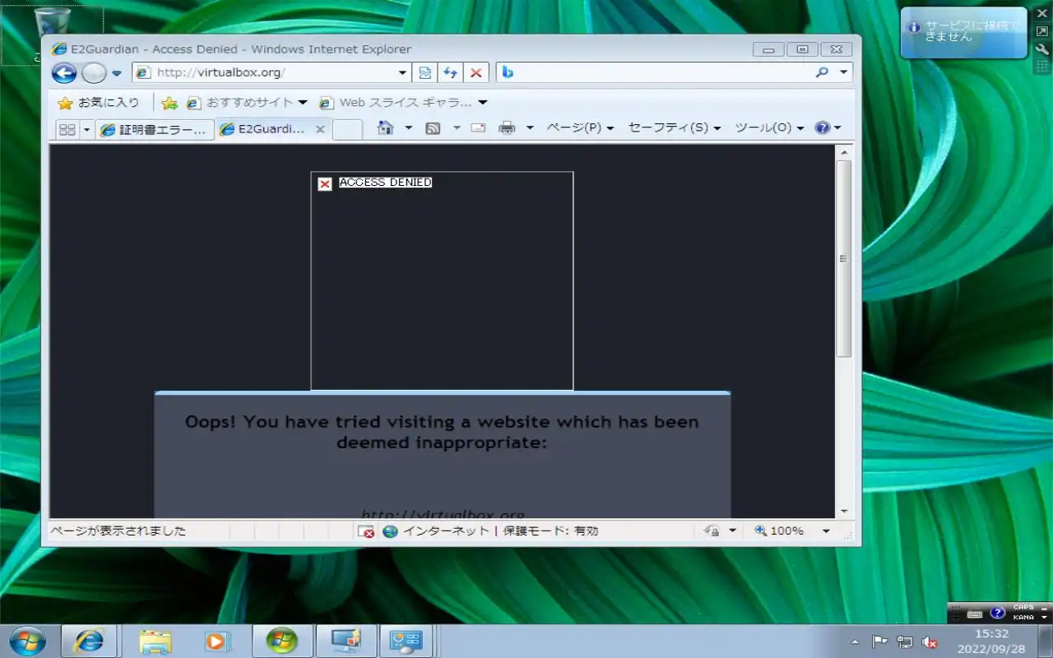Screen dimensions: 1053x658
Task: Click the Quick Tabs grid icon
Action: point(67,129)
